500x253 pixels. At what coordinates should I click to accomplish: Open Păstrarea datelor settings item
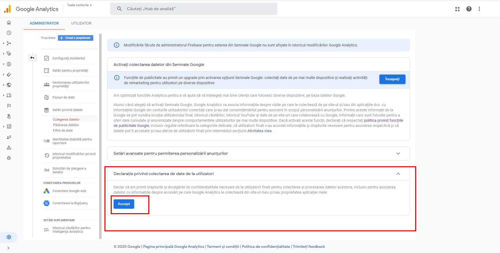66,125
